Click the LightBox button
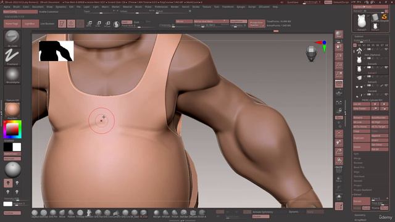 pyautogui.click(x=30, y=23)
